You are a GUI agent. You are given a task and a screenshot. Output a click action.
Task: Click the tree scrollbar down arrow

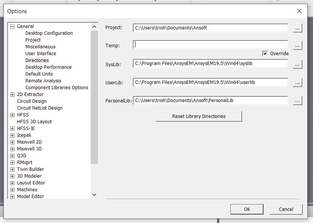[x=94, y=195]
